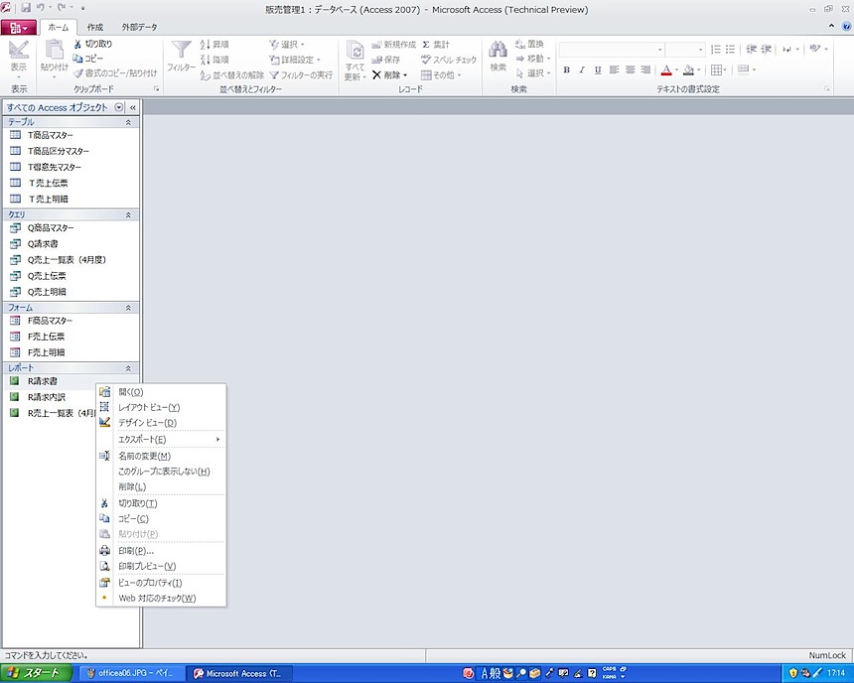Toggle Underline formatting
The width and height of the screenshot is (854, 683).
598,69
